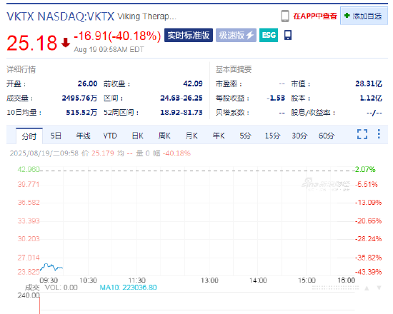
Task: Switch to the 60分 chart tab
Action: pos(327,136)
